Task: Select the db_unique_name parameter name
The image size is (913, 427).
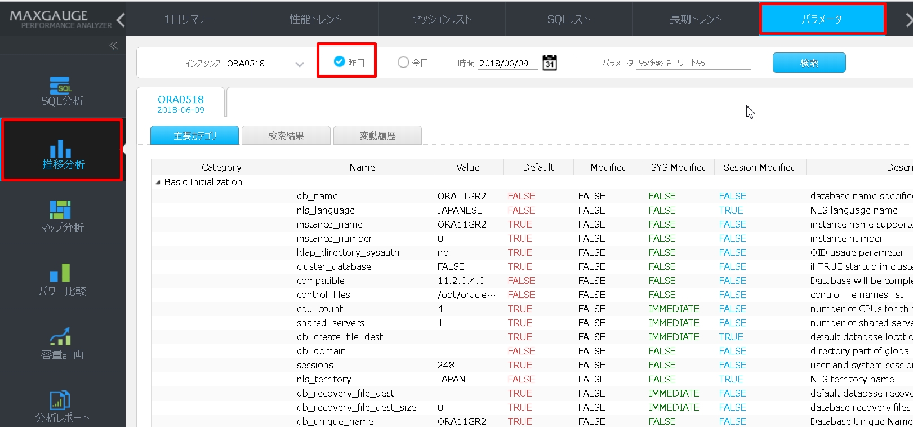Action: pyautogui.click(x=335, y=421)
